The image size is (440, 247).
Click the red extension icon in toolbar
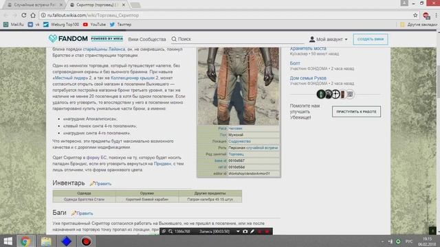[426, 16]
